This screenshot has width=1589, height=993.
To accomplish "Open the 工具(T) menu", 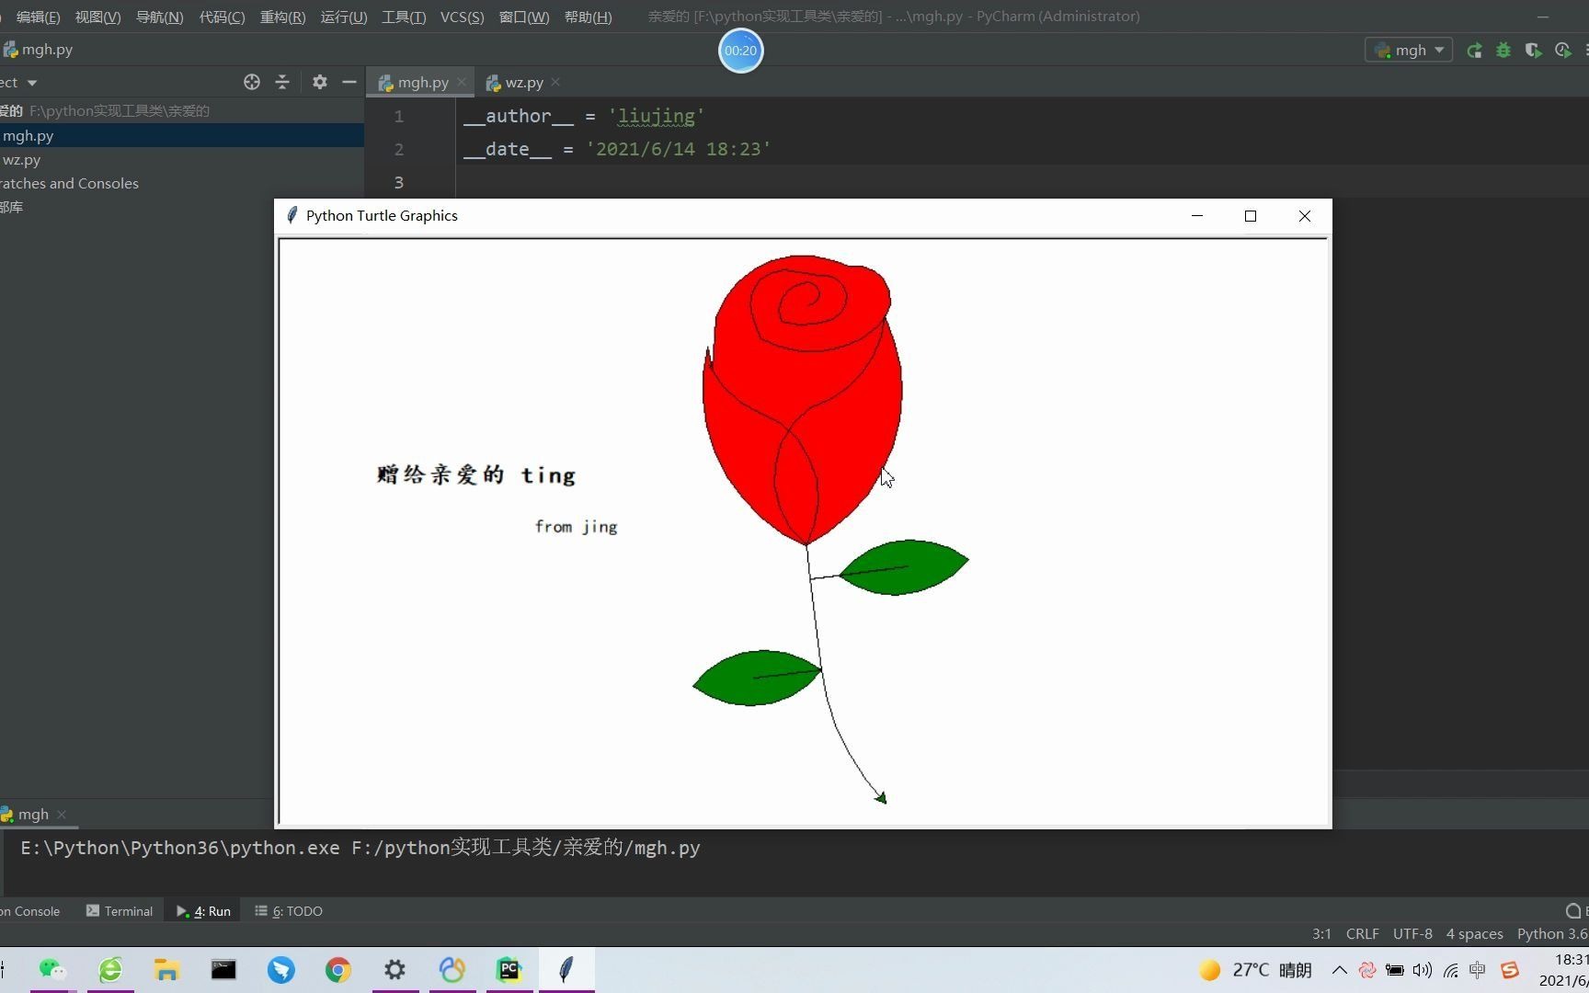I will point(403,17).
